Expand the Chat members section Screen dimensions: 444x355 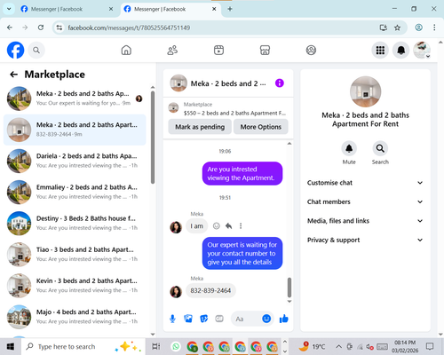coord(365,201)
